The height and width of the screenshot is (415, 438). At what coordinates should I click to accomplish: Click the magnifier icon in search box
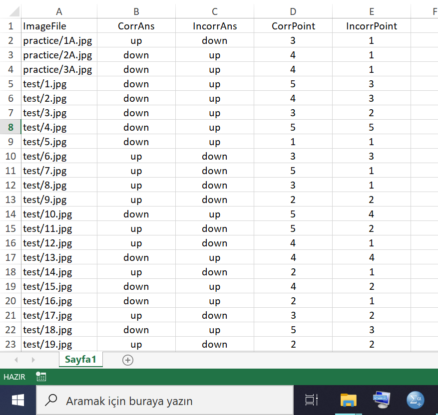pyautogui.click(x=51, y=400)
